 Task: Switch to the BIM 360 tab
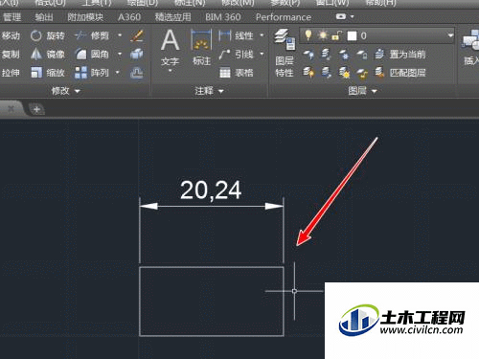(222, 17)
